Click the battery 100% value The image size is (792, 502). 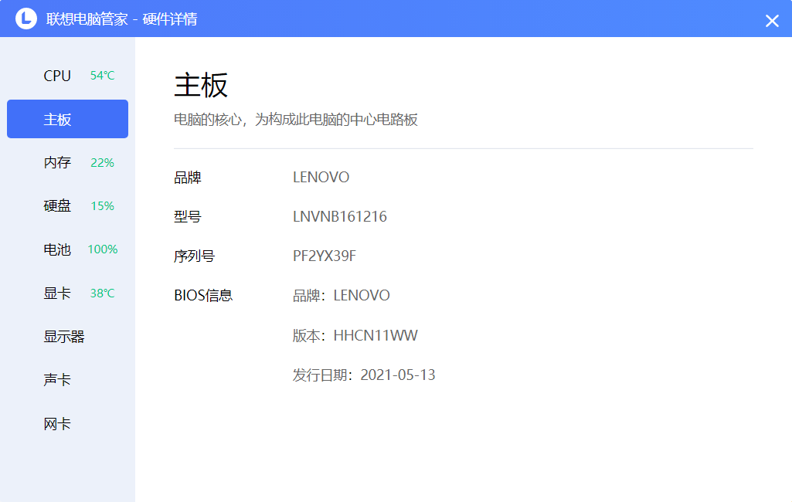point(103,249)
